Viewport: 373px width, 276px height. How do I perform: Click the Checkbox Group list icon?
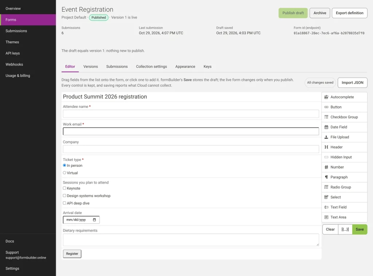(x=326, y=117)
